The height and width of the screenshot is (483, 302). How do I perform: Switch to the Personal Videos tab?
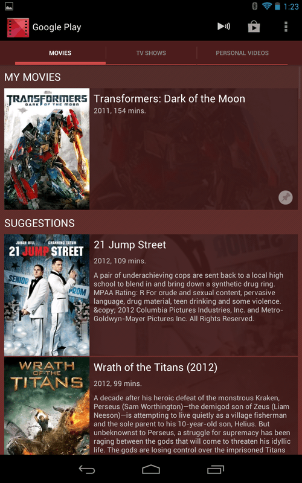pyautogui.click(x=242, y=53)
